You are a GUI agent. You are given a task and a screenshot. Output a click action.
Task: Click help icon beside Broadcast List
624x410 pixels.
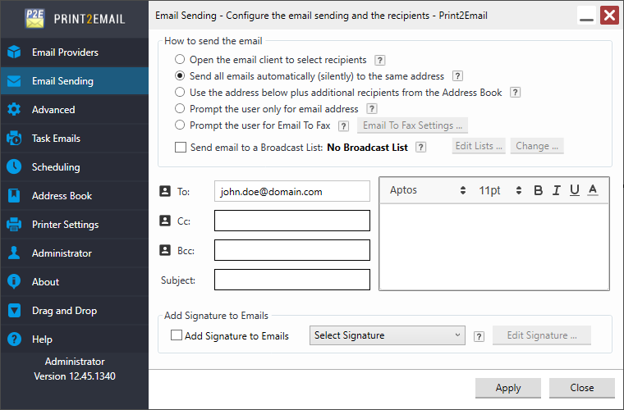421,147
